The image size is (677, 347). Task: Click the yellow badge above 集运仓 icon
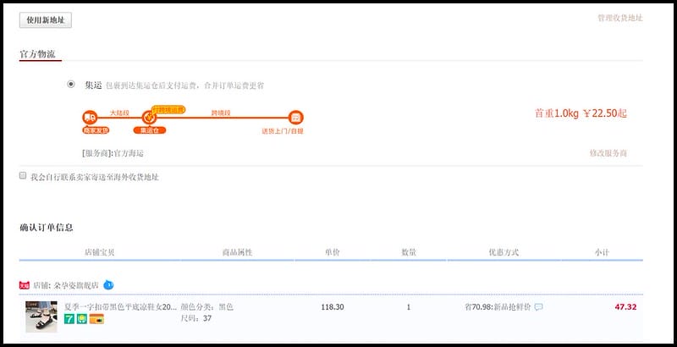click(x=168, y=110)
